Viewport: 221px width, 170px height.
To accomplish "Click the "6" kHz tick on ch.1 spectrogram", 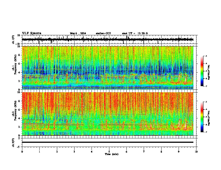I will 20,64.
